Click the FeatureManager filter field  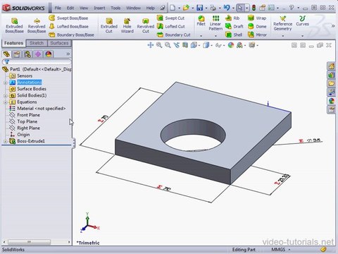pos(37,62)
